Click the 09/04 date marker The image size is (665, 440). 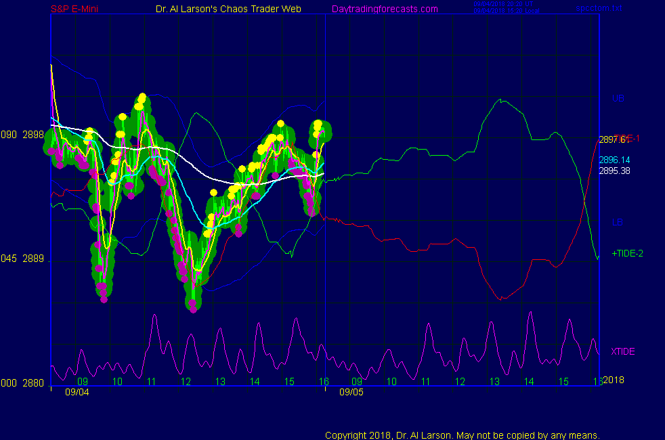[77, 391]
